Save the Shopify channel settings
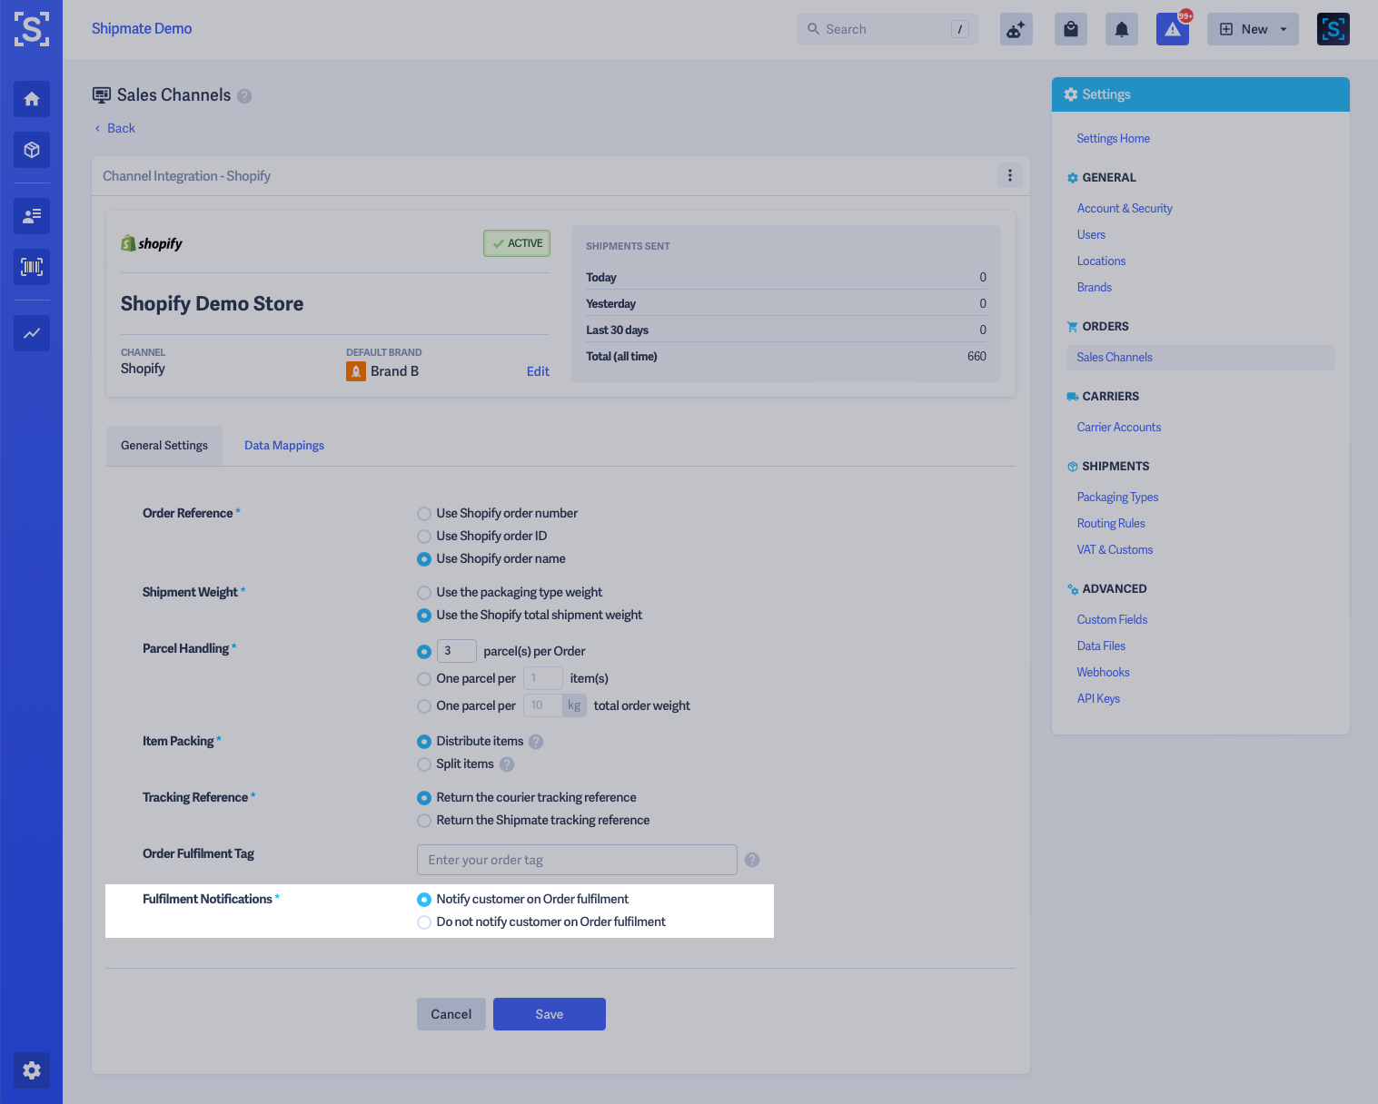Image resolution: width=1378 pixels, height=1104 pixels. (x=549, y=1014)
